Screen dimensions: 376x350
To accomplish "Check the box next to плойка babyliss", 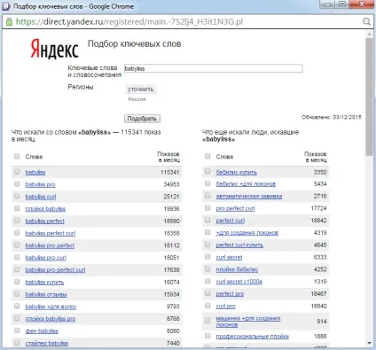I will click(17, 208).
